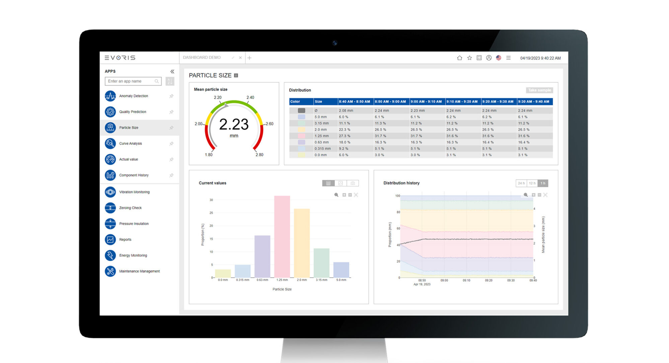This screenshot has height=363, width=669.
Task: Open the Maintenance Management app icon
Action: [x=110, y=271]
